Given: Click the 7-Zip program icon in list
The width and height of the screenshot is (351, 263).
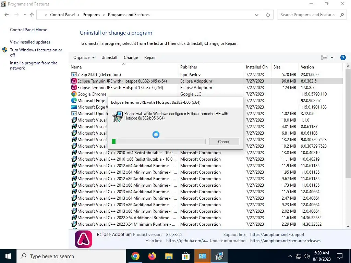Looking at the screenshot, I should (74, 74).
